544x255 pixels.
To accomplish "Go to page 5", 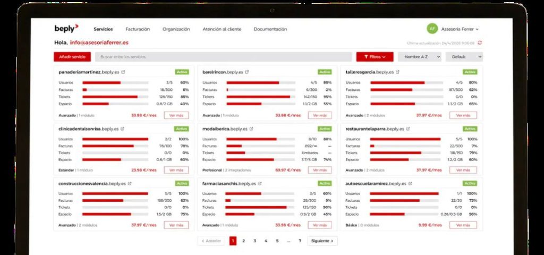I will point(277,241).
